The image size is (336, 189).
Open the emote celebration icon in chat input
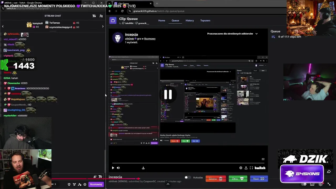click(95, 177)
